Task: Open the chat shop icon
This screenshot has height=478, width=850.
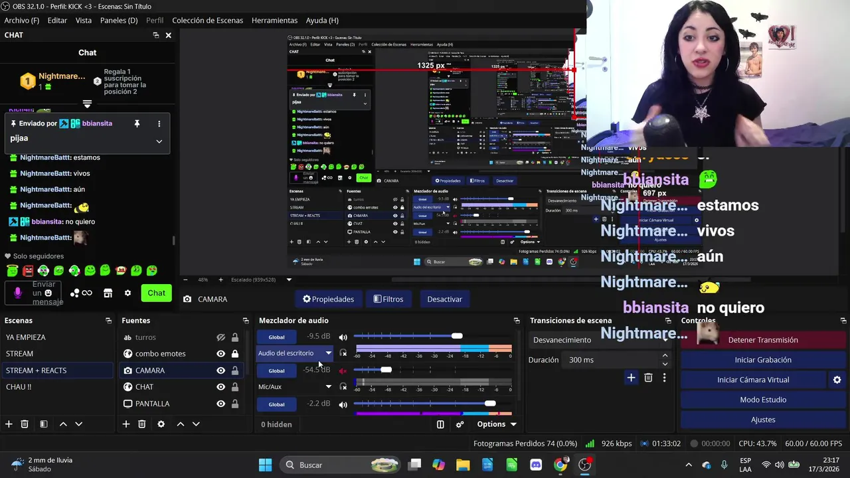Action: click(108, 293)
